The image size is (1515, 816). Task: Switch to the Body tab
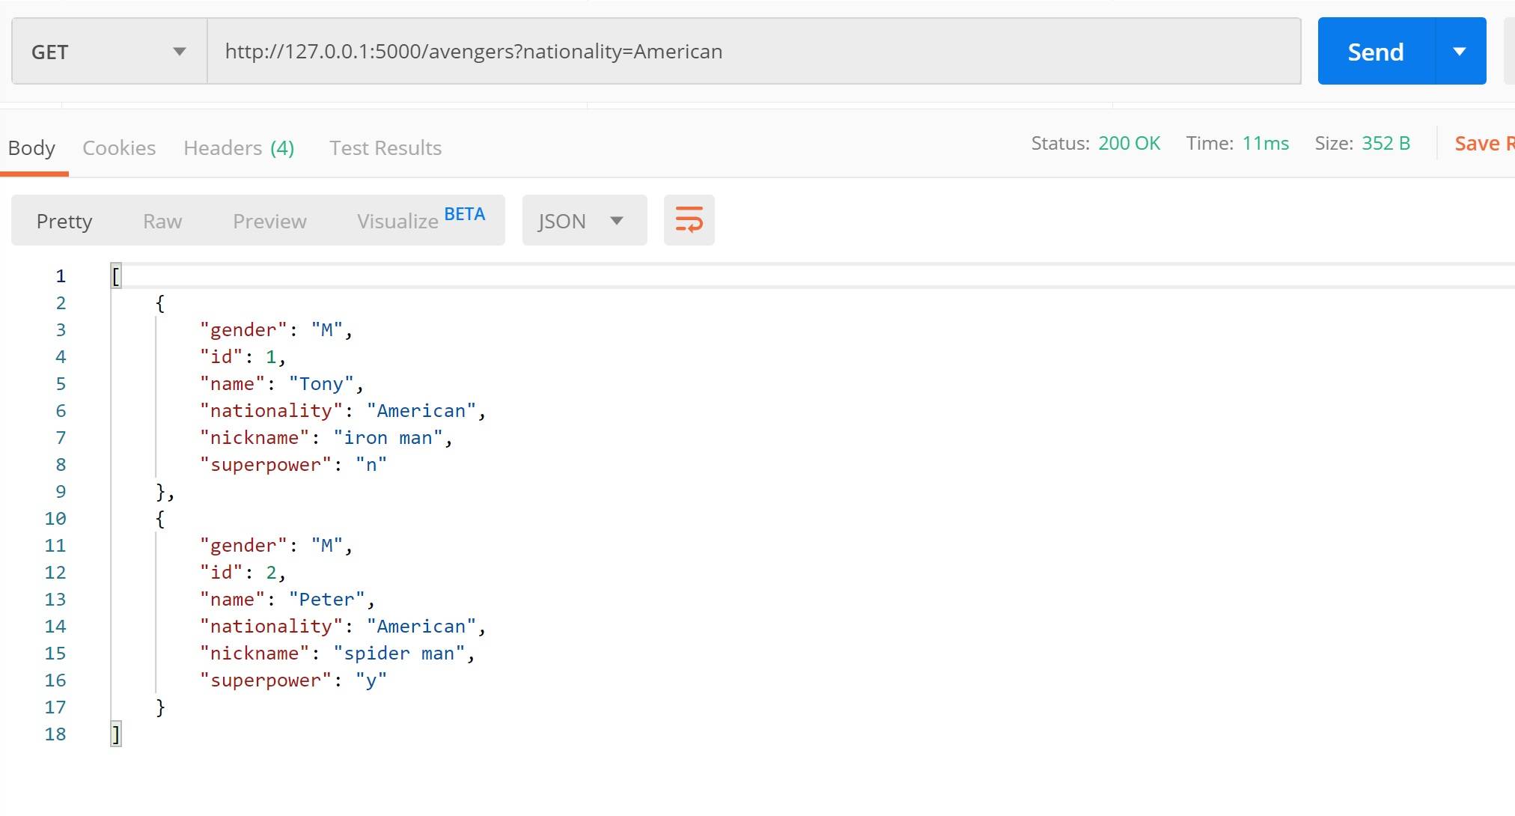coord(31,147)
